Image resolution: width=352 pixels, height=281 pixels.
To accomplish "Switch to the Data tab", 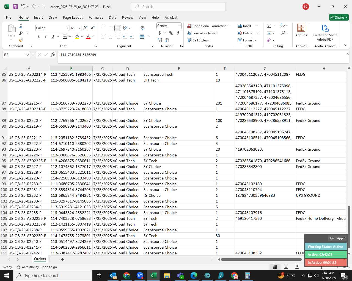I will [112, 17].
